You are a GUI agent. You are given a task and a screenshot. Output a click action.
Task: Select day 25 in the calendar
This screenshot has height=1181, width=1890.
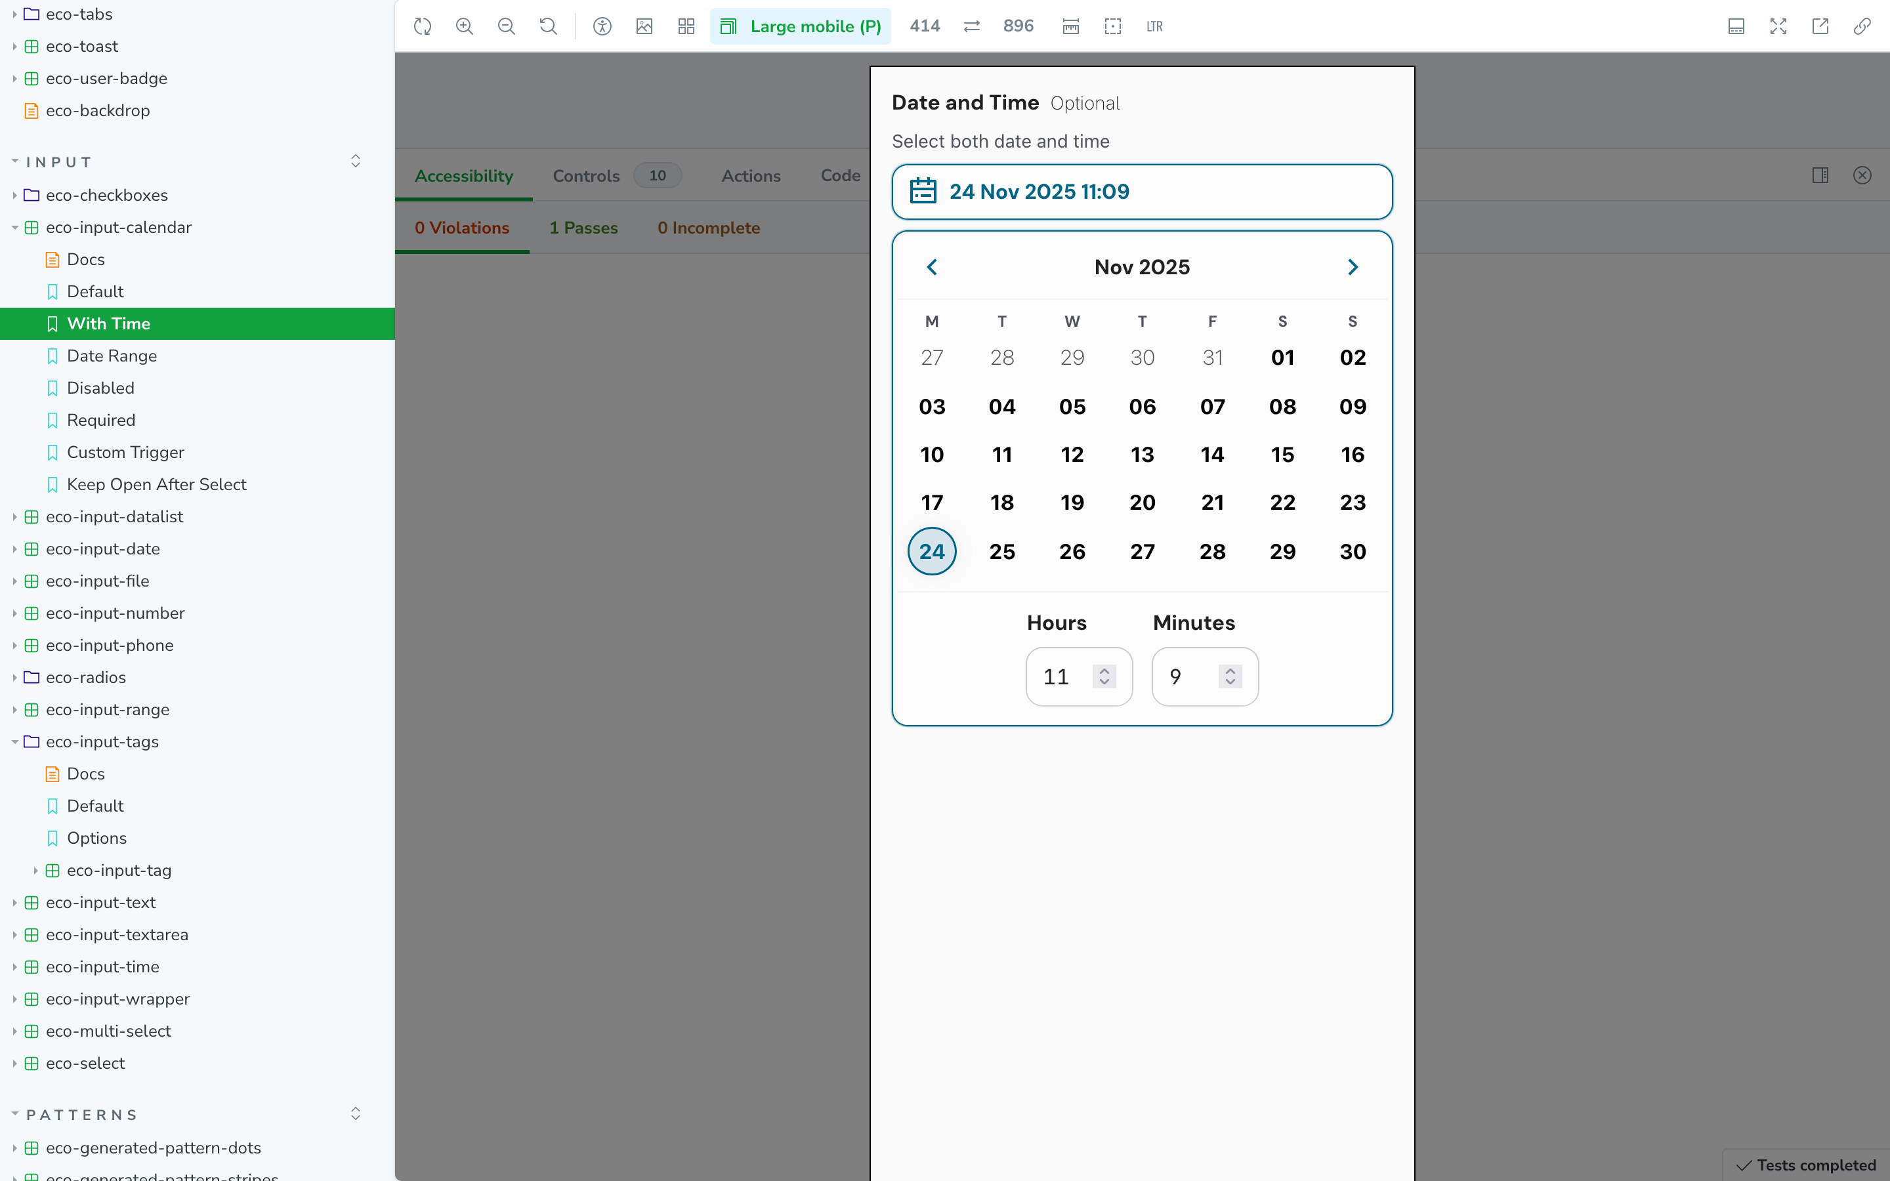1002,551
